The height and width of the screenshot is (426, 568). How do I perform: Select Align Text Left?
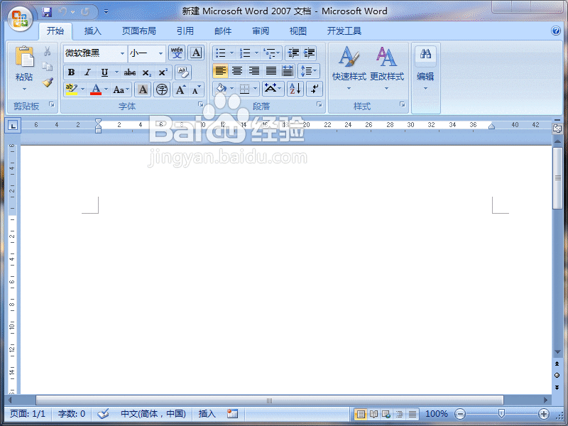[220, 70]
